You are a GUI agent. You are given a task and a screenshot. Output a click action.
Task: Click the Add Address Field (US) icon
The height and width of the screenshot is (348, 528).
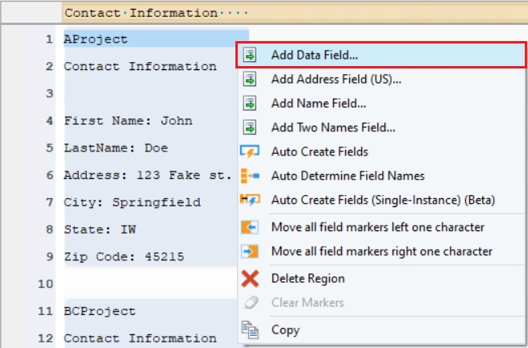[x=250, y=80]
